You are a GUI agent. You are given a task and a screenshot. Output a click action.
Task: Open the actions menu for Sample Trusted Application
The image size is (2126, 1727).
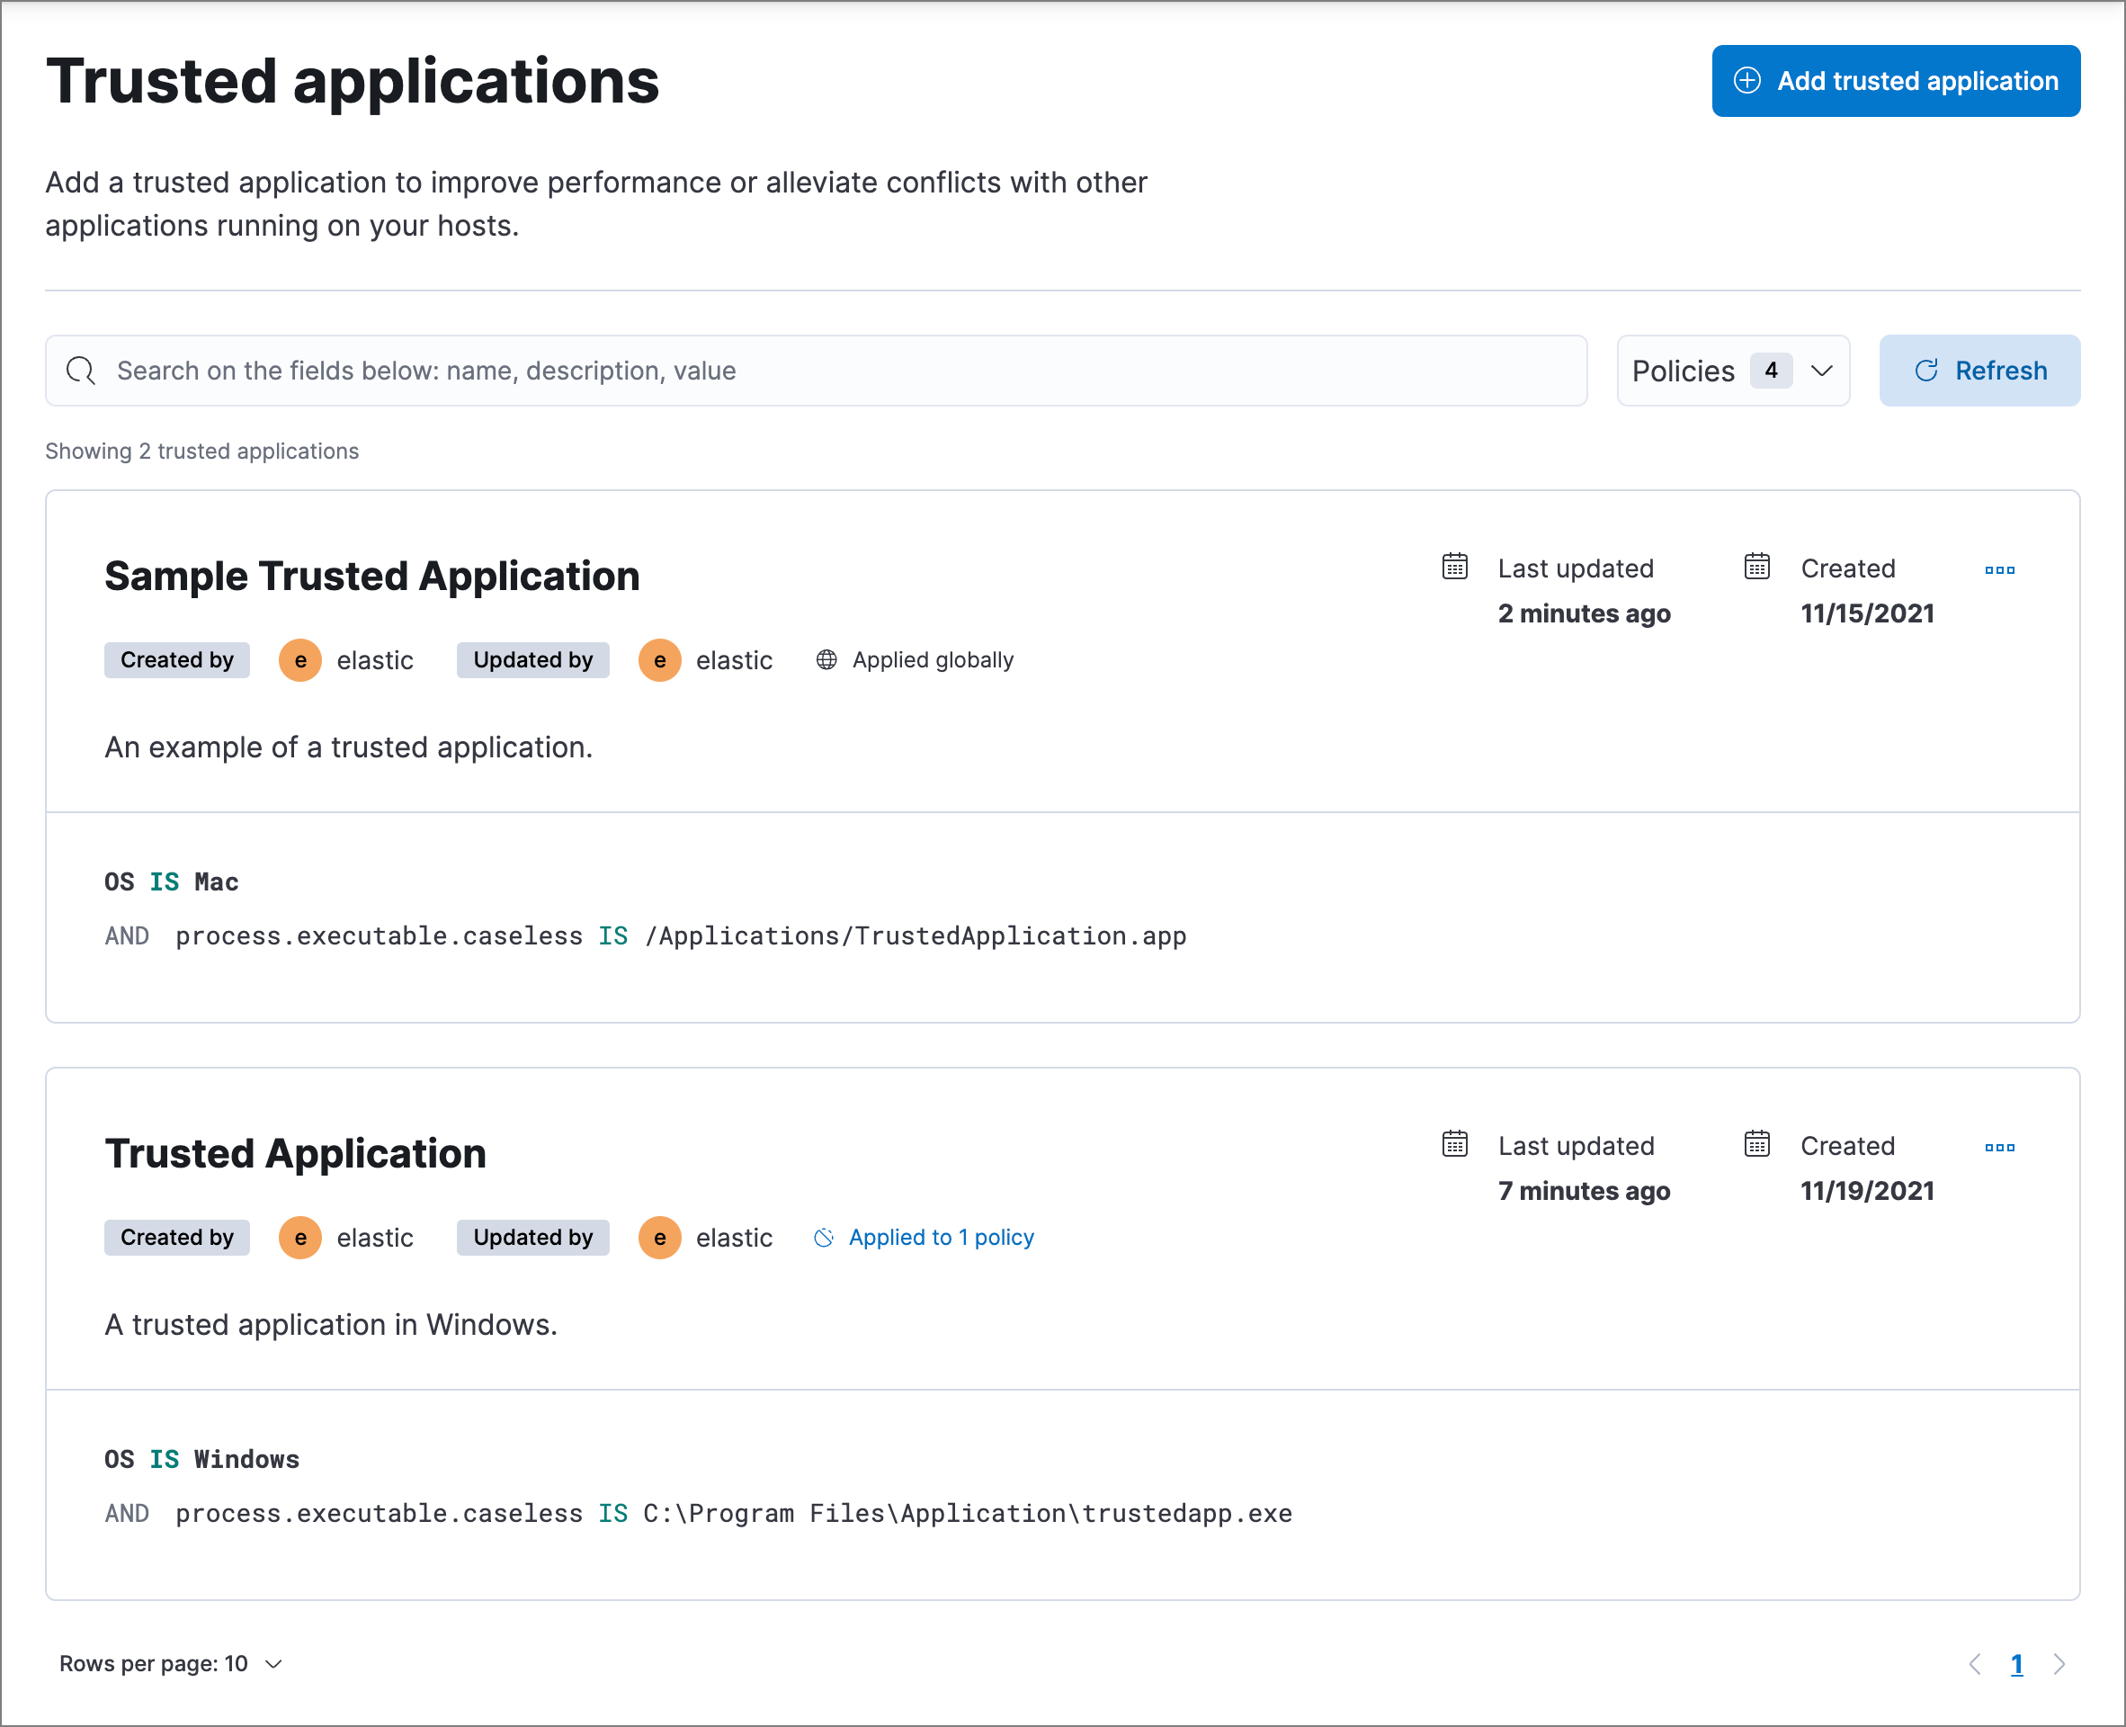(x=2000, y=570)
